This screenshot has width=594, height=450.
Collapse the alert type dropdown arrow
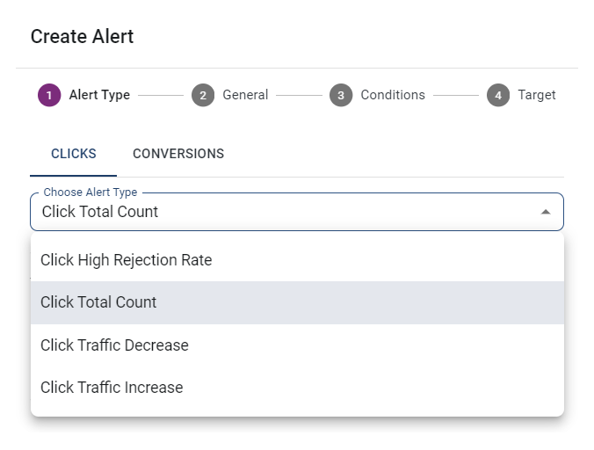(x=546, y=212)
